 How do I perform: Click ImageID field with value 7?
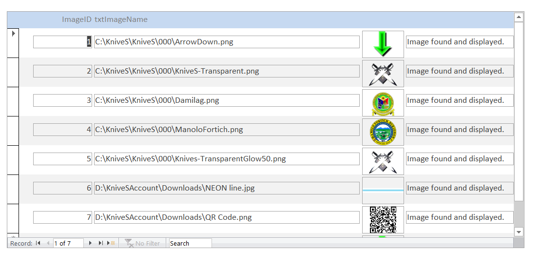pyautogui.click(x=62, y=218)
